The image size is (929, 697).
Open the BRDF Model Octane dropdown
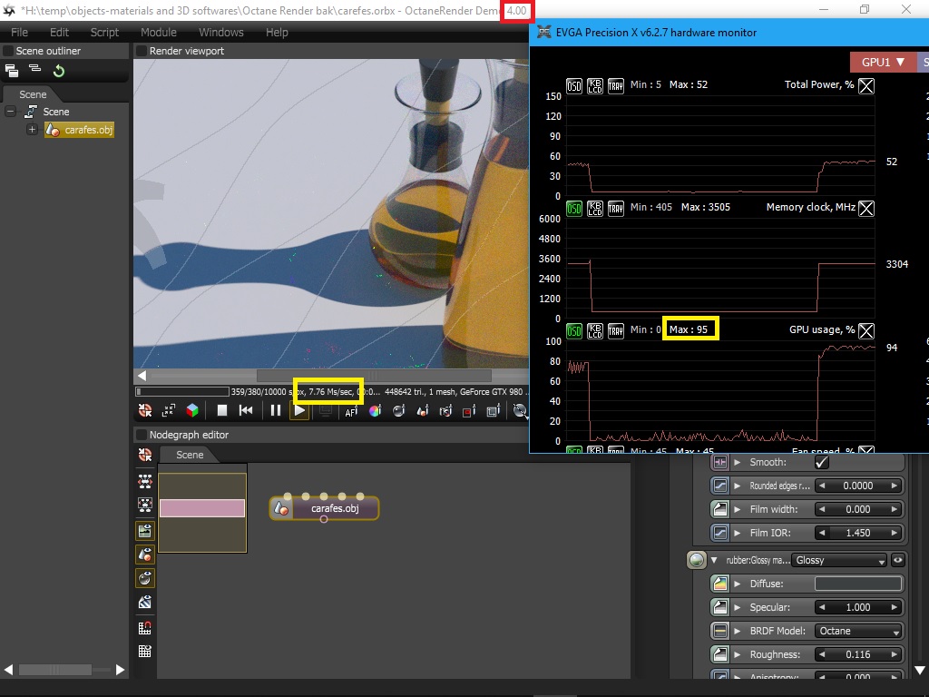click(x=858, y=632)
